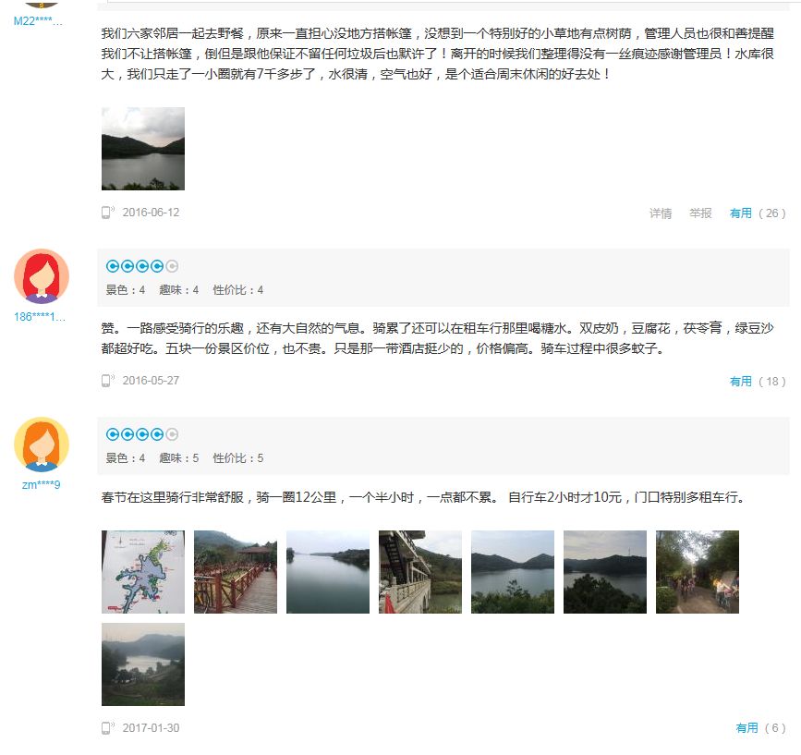Mark the 2017-01-30 review as 有用 (6)
The image size is (801, 755).
coord(760,728)
